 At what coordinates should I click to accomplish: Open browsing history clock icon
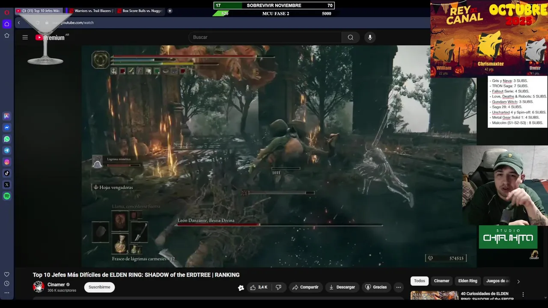(7, 284)
